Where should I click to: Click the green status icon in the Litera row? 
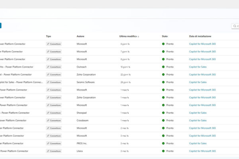coord(163,151)
